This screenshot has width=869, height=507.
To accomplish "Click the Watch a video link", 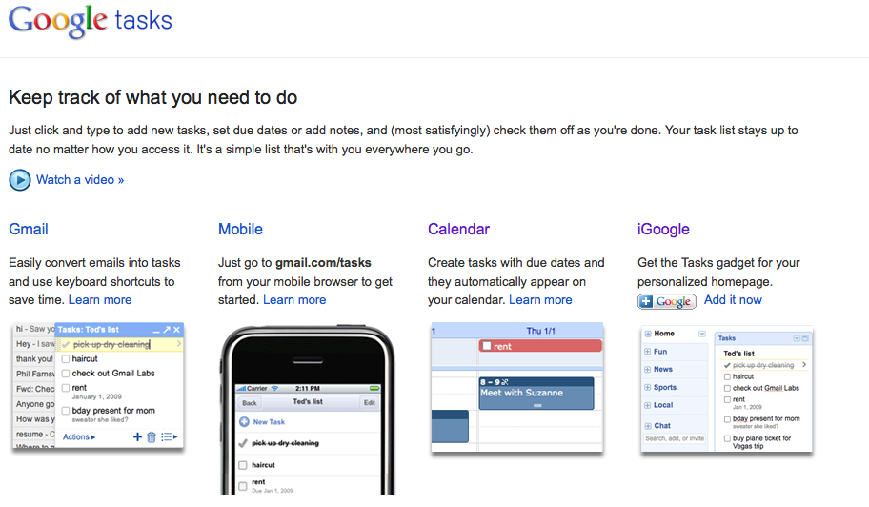I will [80, 179].
